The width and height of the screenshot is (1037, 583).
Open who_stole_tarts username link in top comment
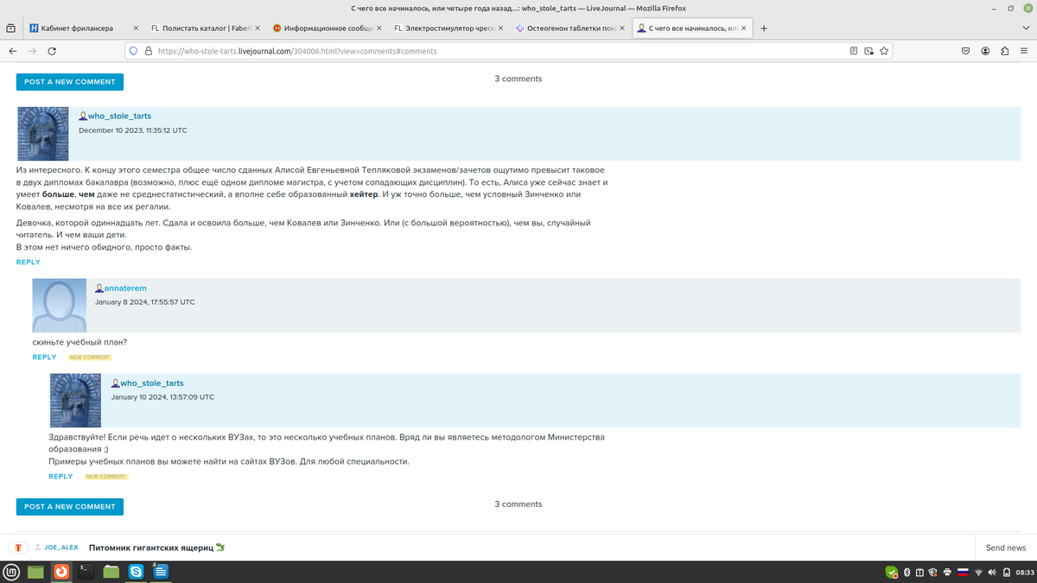point(119,116)
